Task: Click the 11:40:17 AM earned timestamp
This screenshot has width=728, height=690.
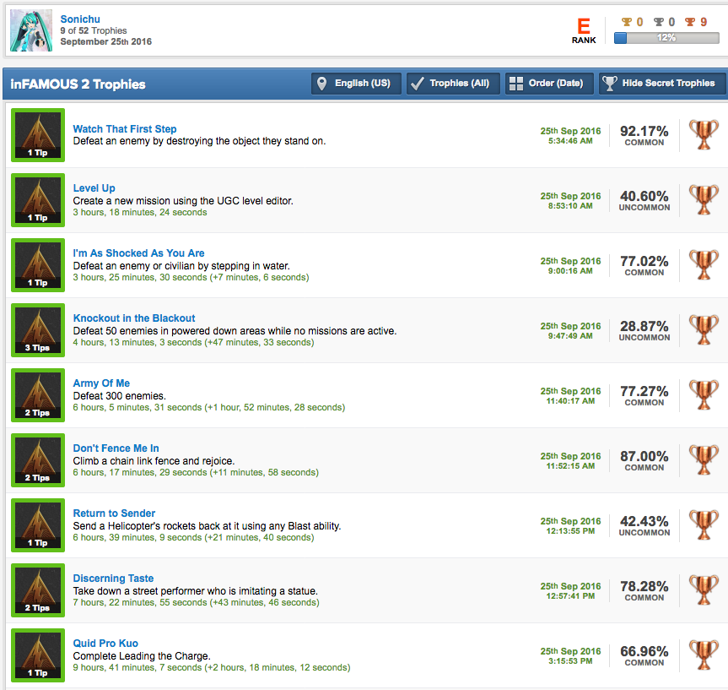Action: point(570,401)
